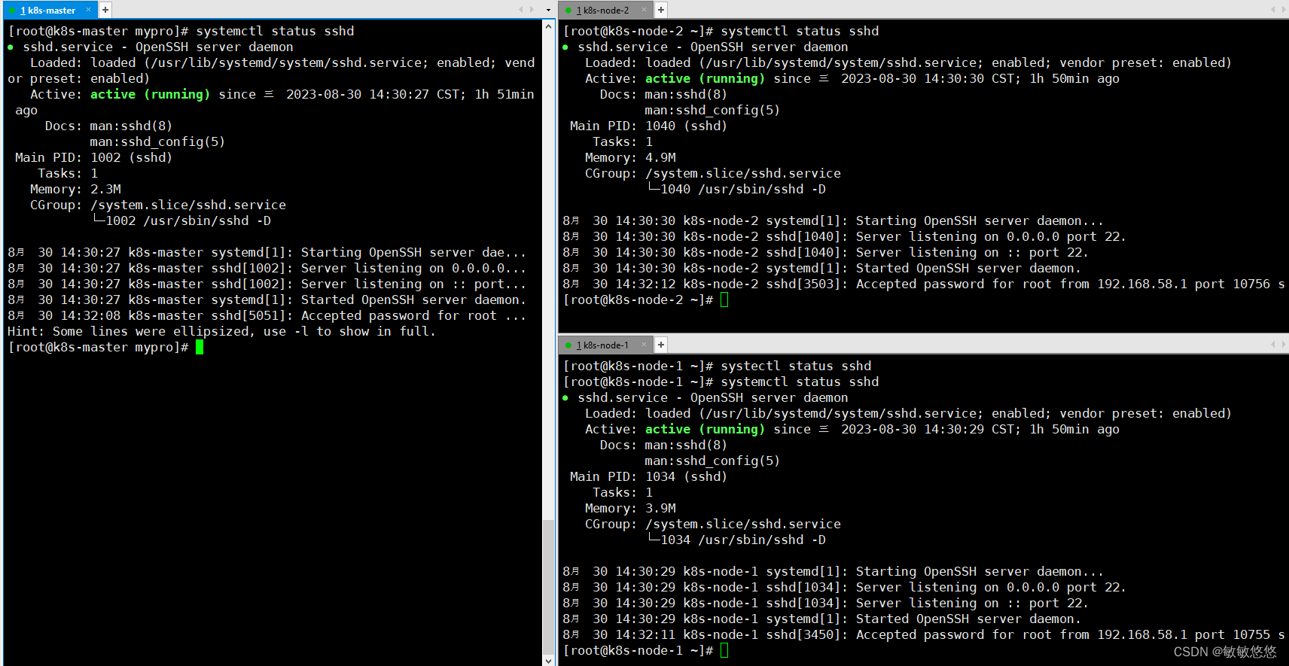This screenshot has width=1289, height=666.
Task: Click 'active (running)' in the k8s-node-2 terminal
Action: (705, 78)
